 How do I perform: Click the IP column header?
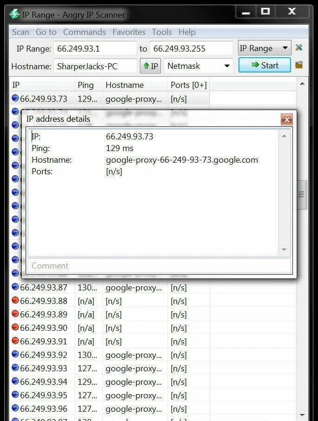click(42, 85)
